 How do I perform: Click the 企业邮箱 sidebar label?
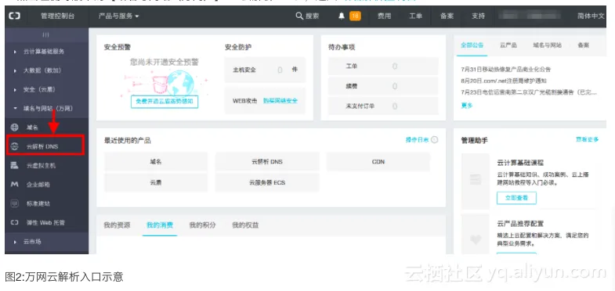[x=38, y=185]
